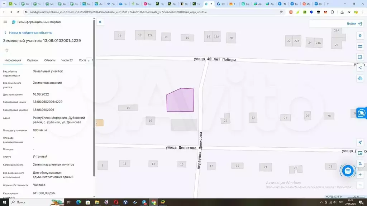
Task: Click the РУС language indicator
Action: (x=341, y=202)
